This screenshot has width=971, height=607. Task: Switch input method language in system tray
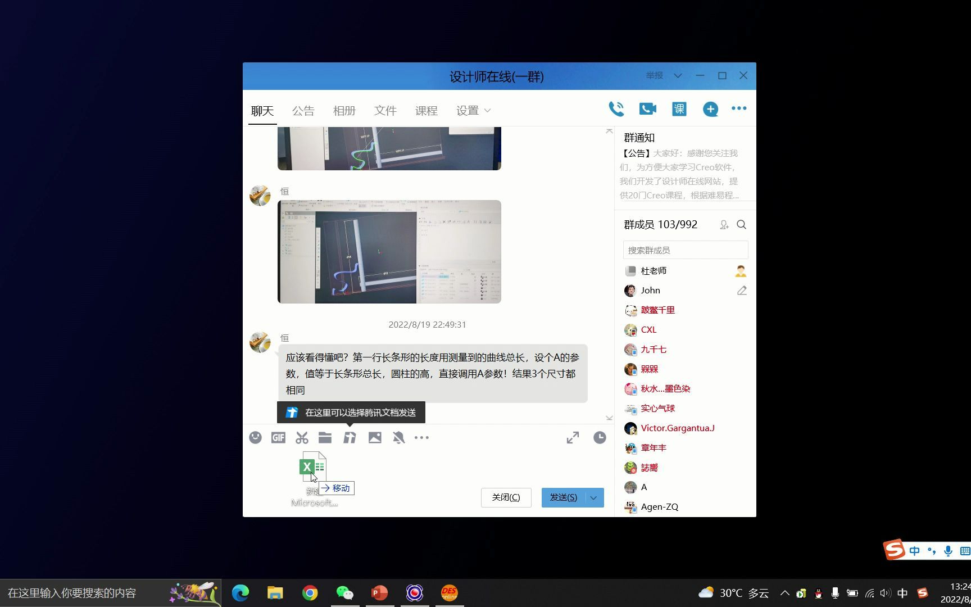point(902,593)
